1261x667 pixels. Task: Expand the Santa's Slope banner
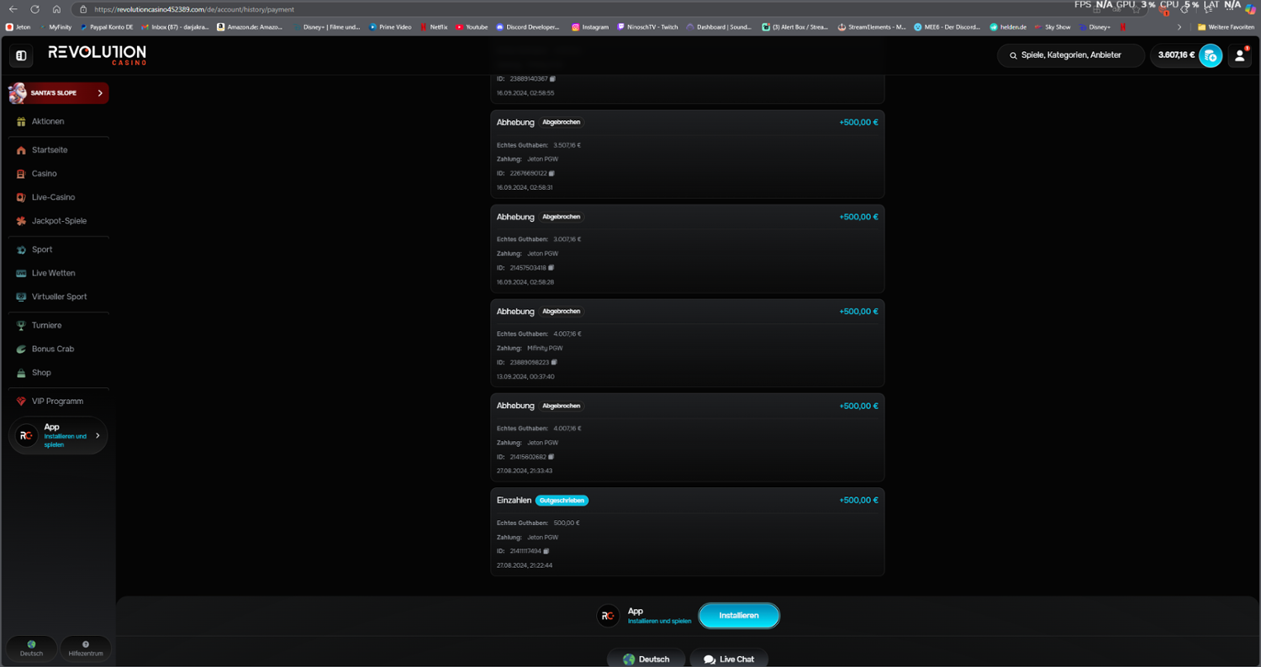(99, 93)
